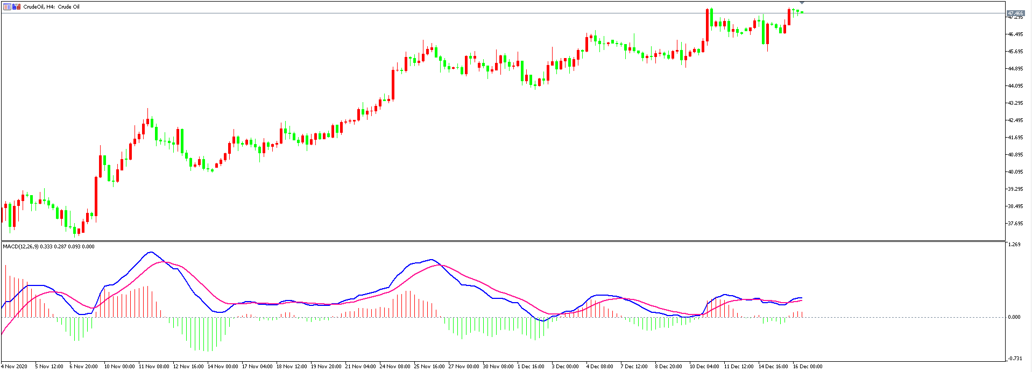This screenshot has width=1032, height=372.
Task: Click the 0.000 MACD zero level label
Action: (1014, 317)
